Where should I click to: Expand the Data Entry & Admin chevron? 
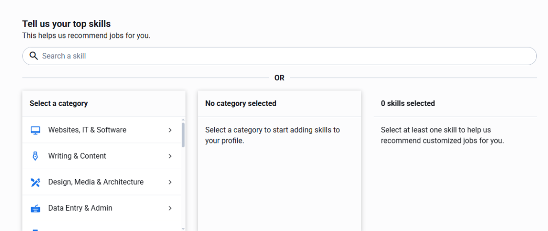tap(170, 208)
